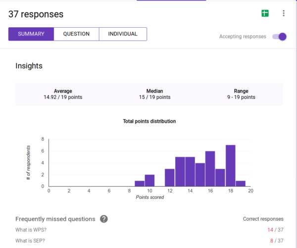Click the histogram bar with six respondents
This screenshot has width=297, height=248.
coord(210,169)
